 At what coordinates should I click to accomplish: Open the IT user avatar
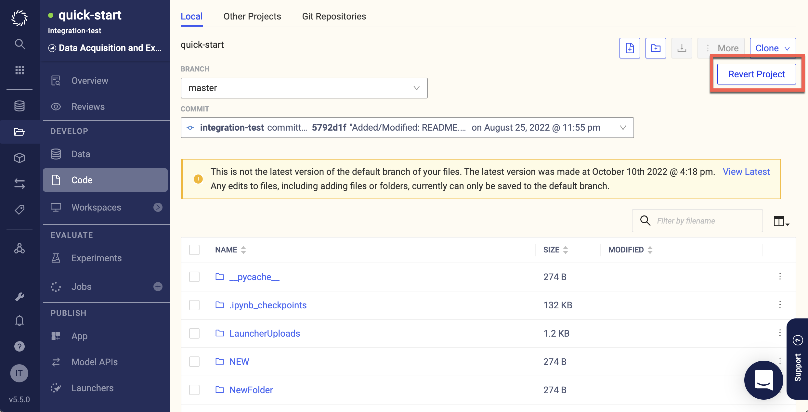[x=19, y=373]
